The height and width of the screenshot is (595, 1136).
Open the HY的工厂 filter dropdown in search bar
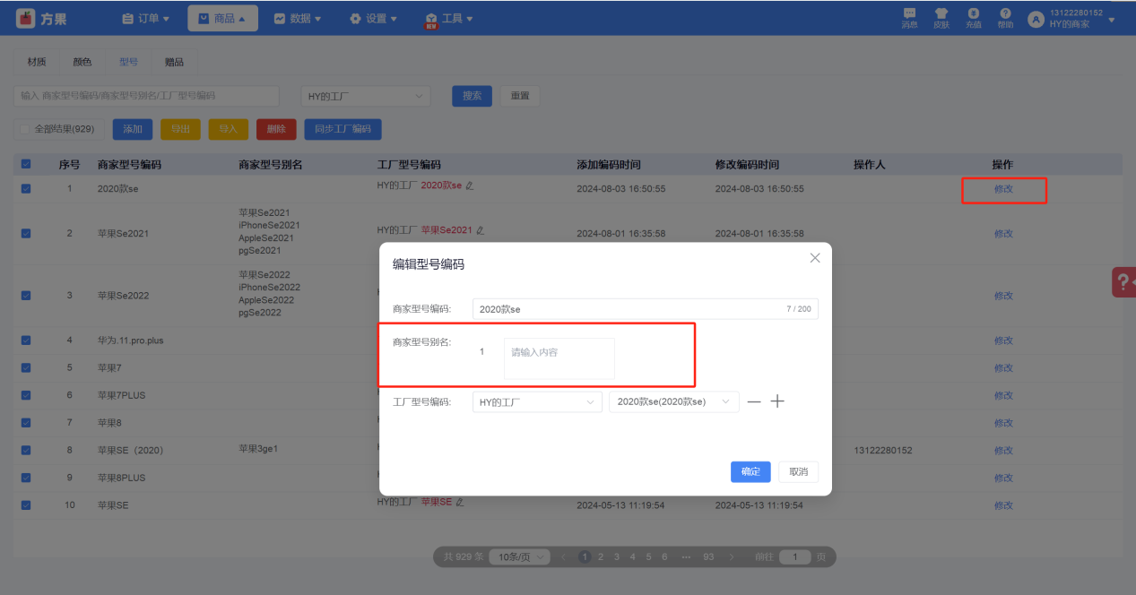[365, 96]
